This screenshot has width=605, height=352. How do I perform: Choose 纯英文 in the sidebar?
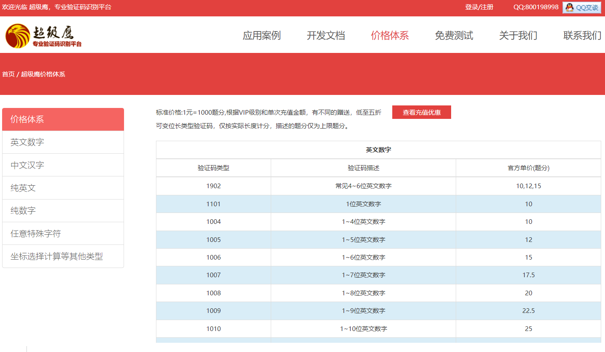(63, 188)
